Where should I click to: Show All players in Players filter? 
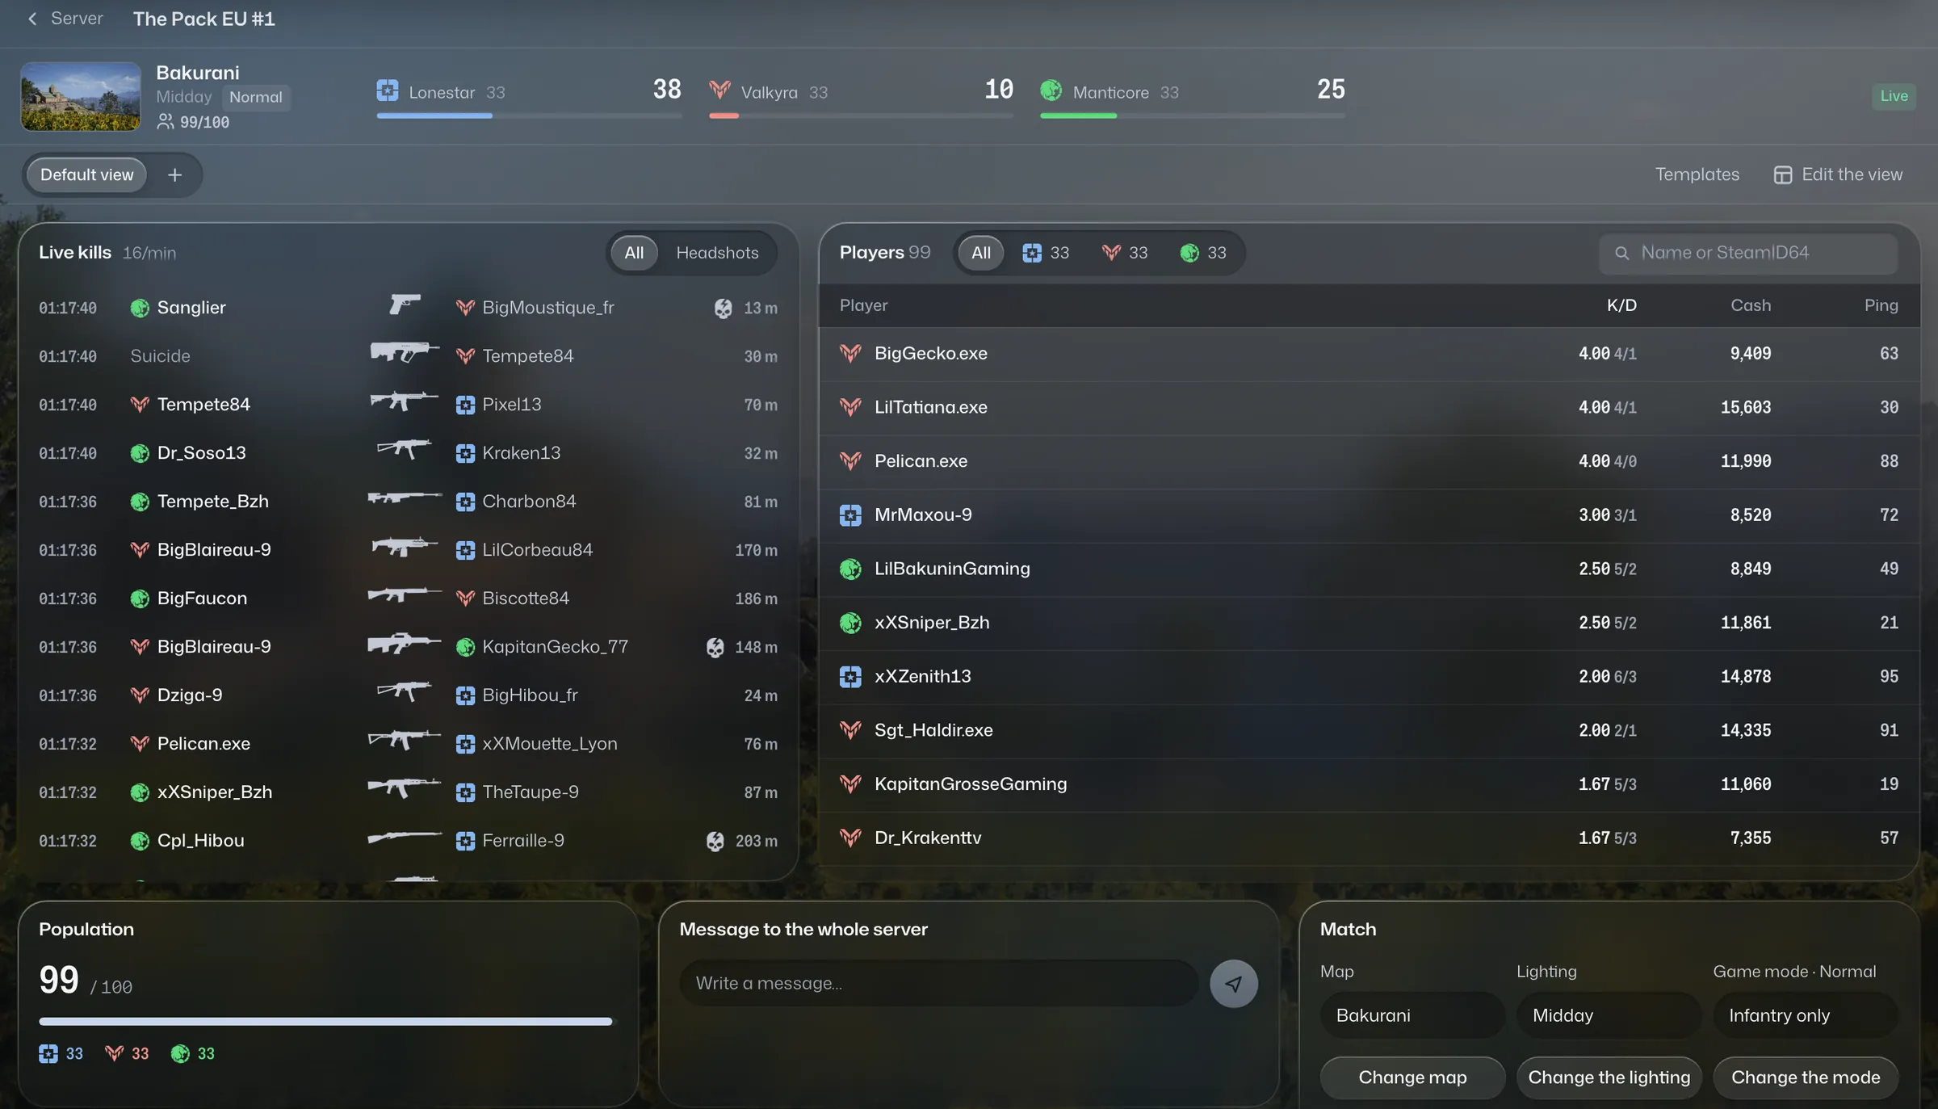click(x=980, y=253)
